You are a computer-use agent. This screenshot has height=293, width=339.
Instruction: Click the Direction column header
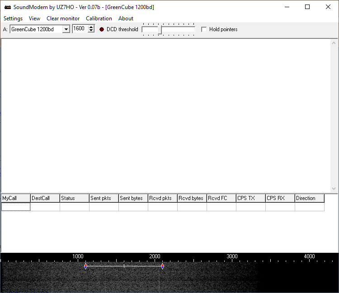click(310, 198)
